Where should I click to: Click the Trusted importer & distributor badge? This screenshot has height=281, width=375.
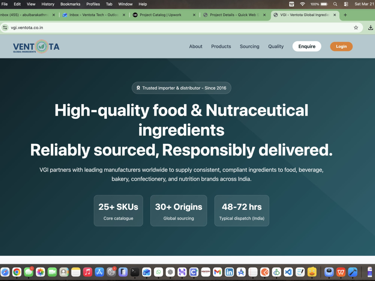[181, 88]
